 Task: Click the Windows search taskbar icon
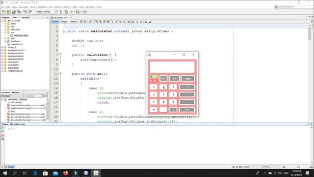[x=15, y=173]
